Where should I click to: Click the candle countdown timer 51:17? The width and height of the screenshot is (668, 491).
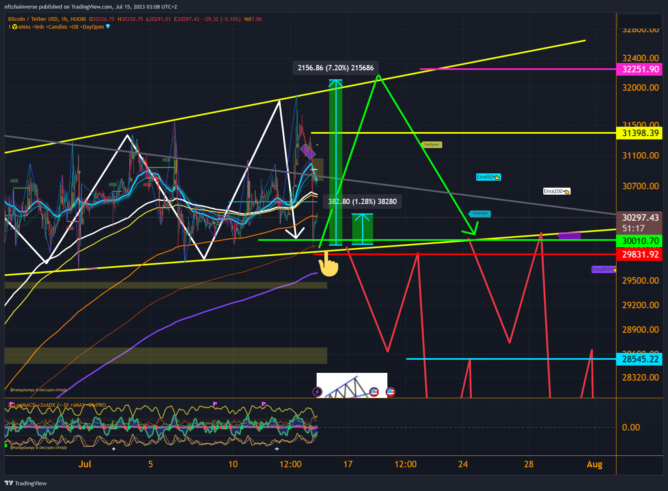[633, 229]
